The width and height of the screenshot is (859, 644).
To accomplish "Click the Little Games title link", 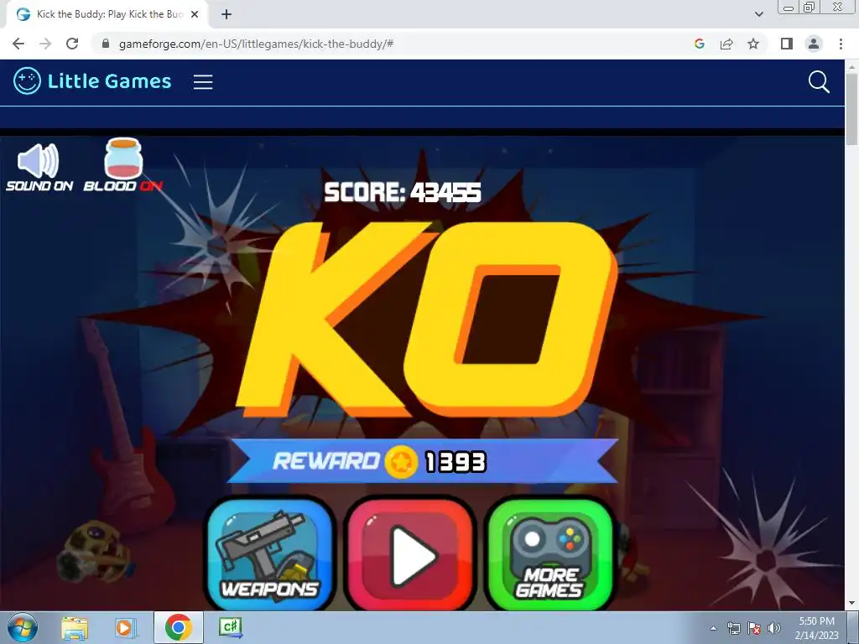I will click(110, 81).
